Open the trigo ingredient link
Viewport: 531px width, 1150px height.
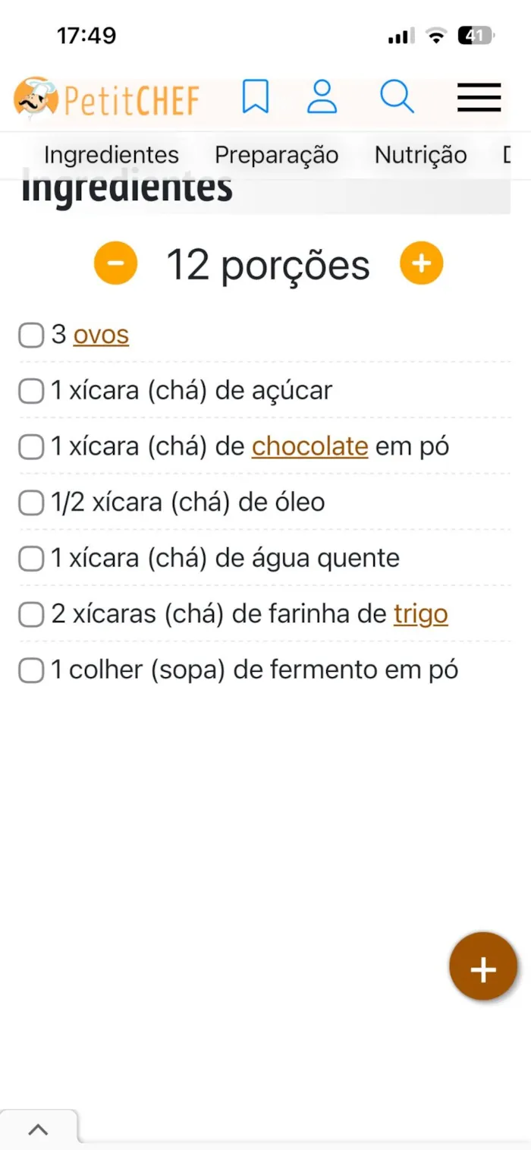click(421, 614)
